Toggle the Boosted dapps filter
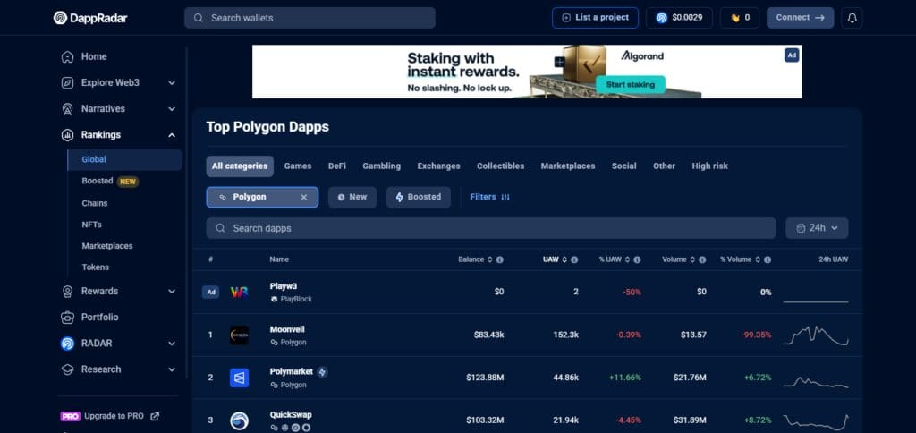Viewport: 916px width, 433px height. point(419,197)
